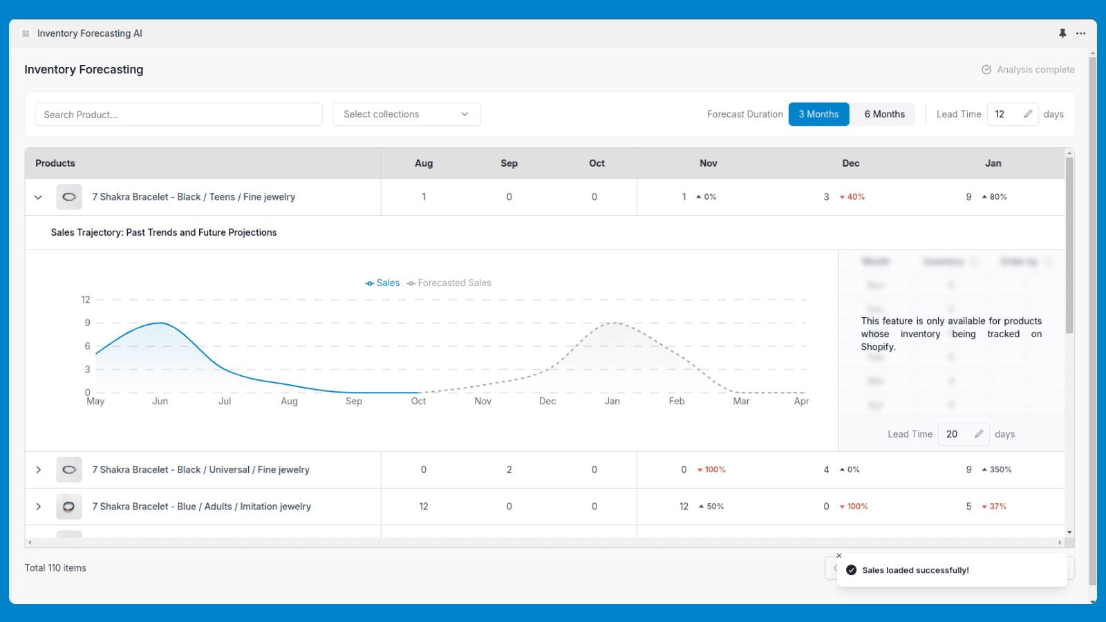Click the Analysis complete check icon
Image resolution: width=1106 pixels, height=622 pixels.
[986, 70]
